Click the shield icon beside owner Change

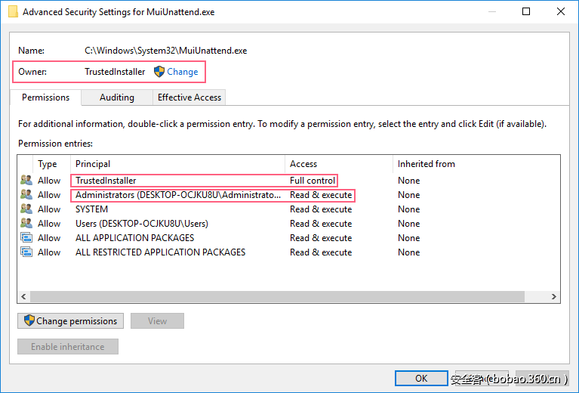pyautogui.click(x=159, y=72)
